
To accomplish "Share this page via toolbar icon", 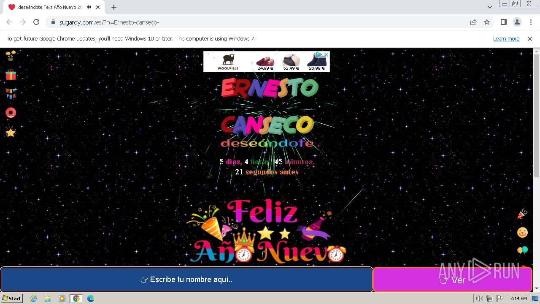I will (x=473, y=22).
